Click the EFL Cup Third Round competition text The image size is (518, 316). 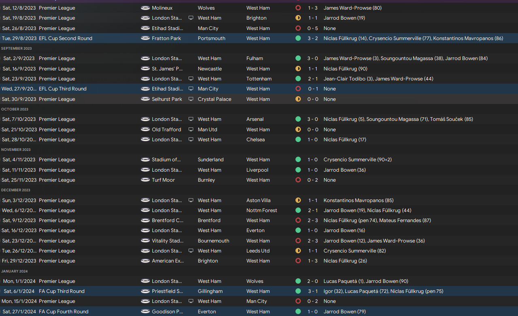pyautogui.click(x=63, y=89)
